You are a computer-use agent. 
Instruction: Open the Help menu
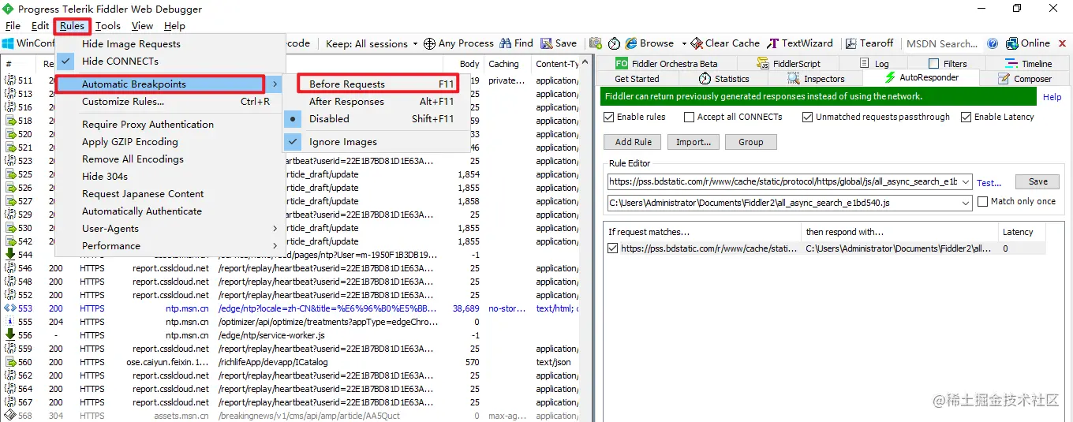click(x=174, y=26)
